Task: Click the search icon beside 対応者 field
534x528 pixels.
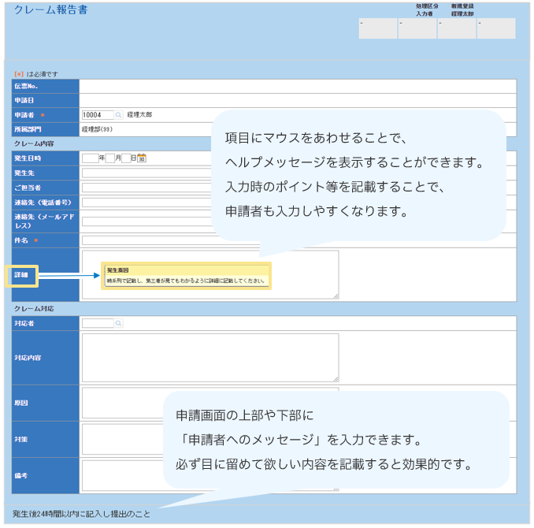Action: (x=119, y=323)
